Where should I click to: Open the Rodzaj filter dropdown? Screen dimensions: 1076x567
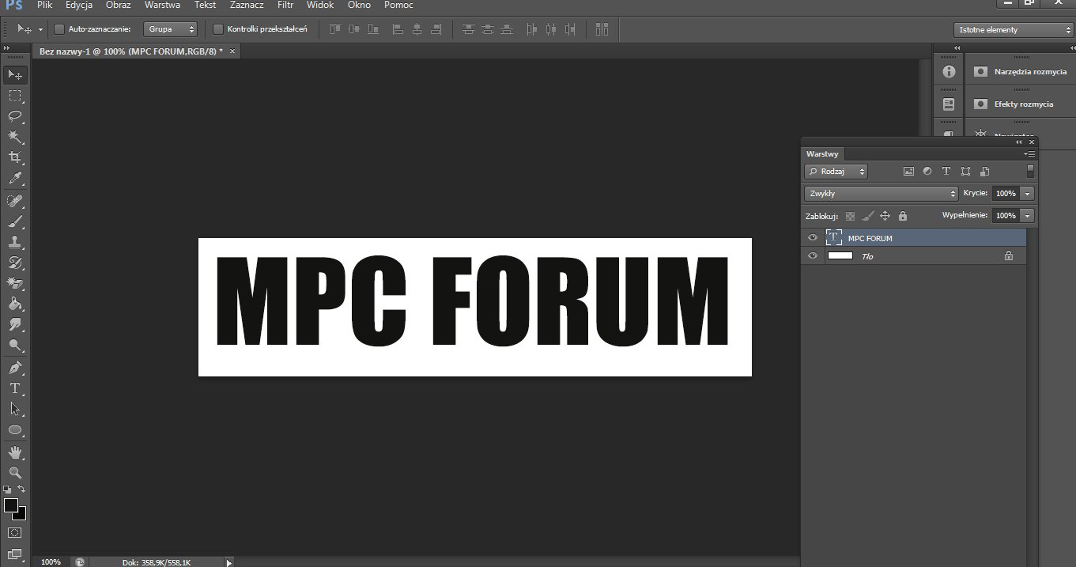[x=836, y=171]
